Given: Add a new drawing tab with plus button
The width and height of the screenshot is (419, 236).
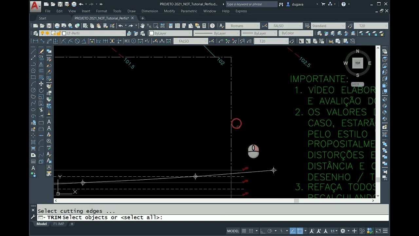Looking at the screenshot, I should tap(142, 18).
